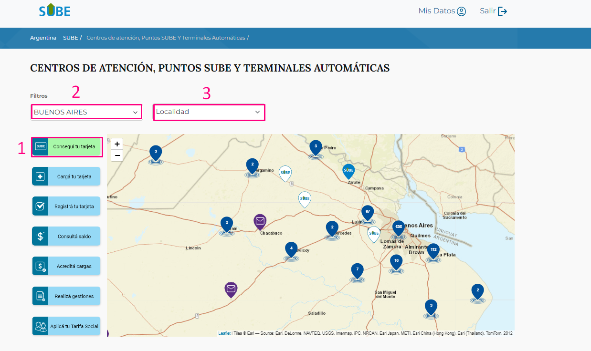591x351 pixels.
Task: Open the BUENOS AIRES province dropdown
Action: click(86, 112)
